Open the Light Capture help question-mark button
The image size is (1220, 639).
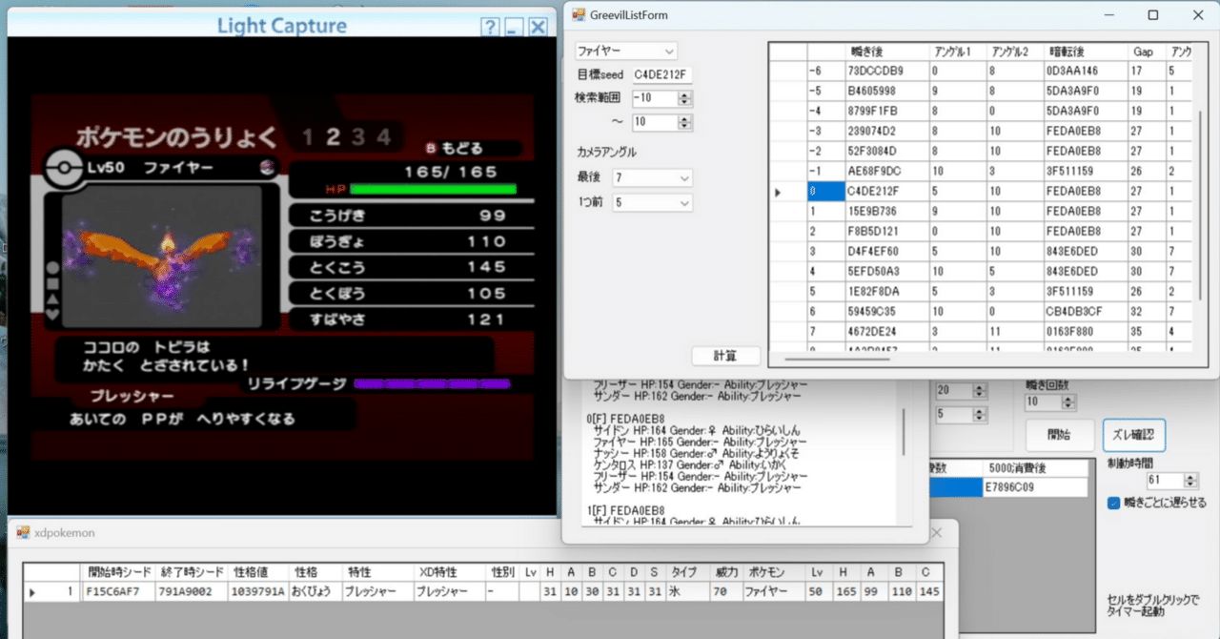click(x=489, y=27)
